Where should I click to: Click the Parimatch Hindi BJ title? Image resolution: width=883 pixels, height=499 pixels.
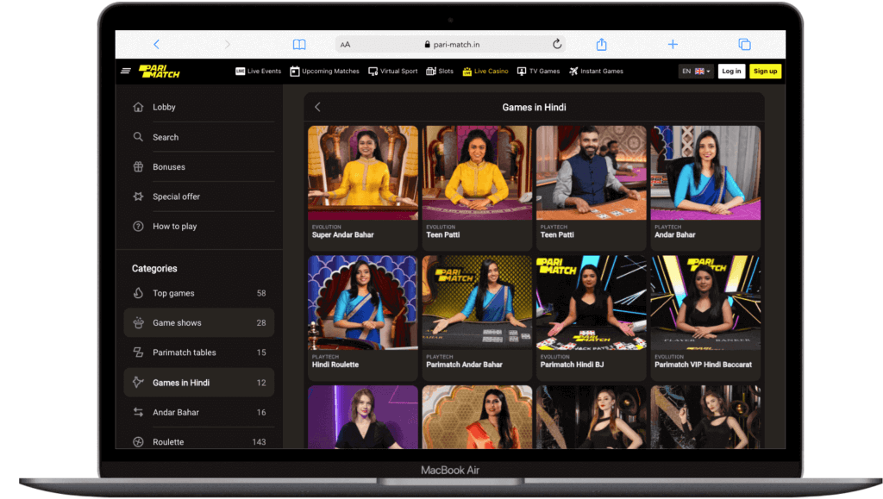pos(572,365)
